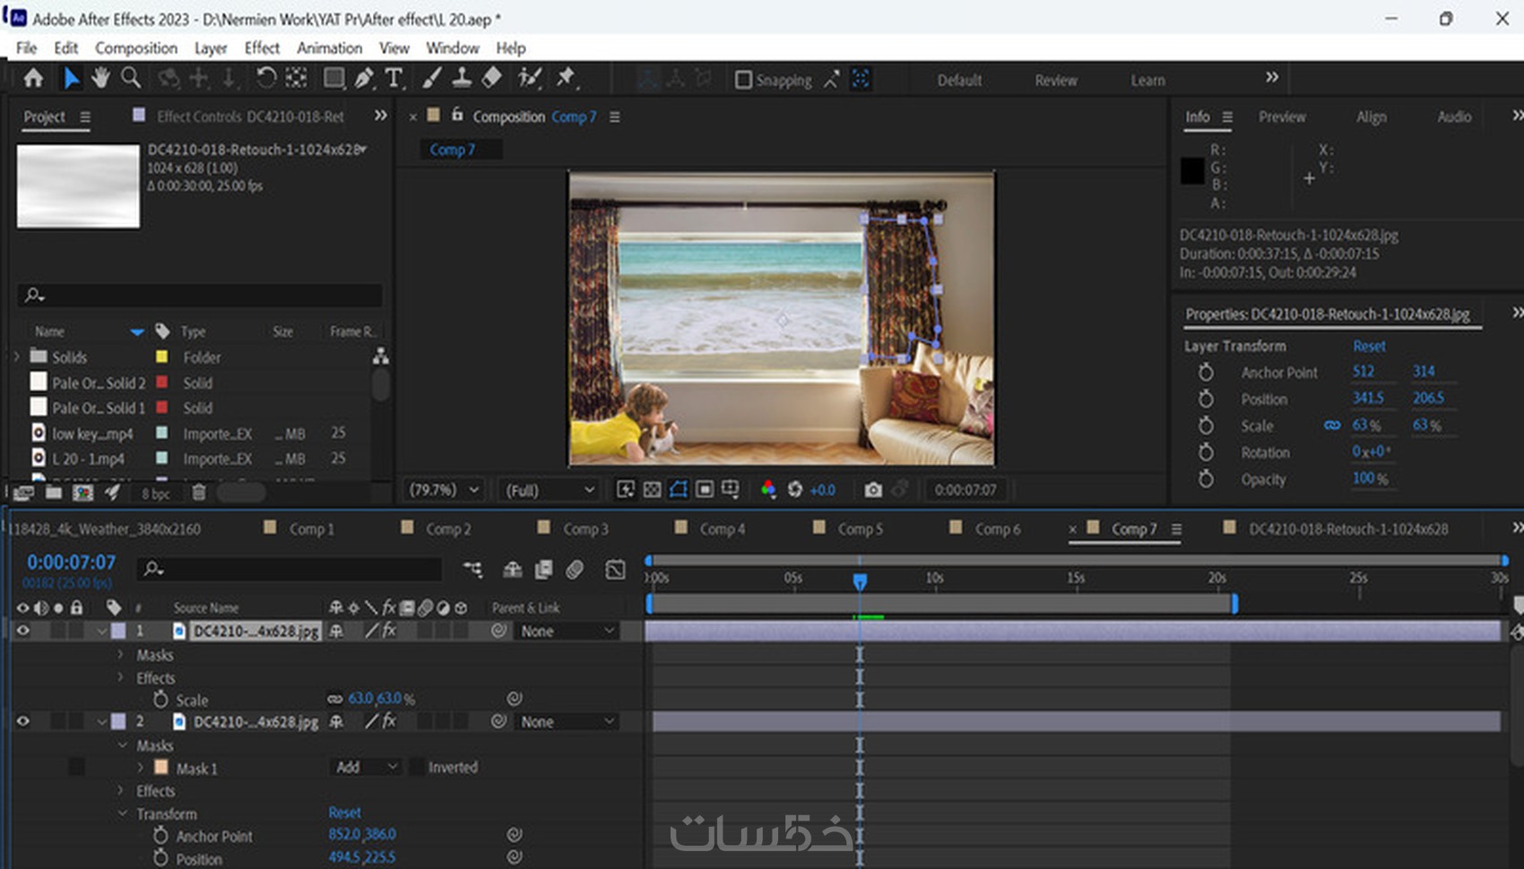This screenshot has width=1524, height=869.
Task: Select the Eraser tool
Action: [491, 79]
